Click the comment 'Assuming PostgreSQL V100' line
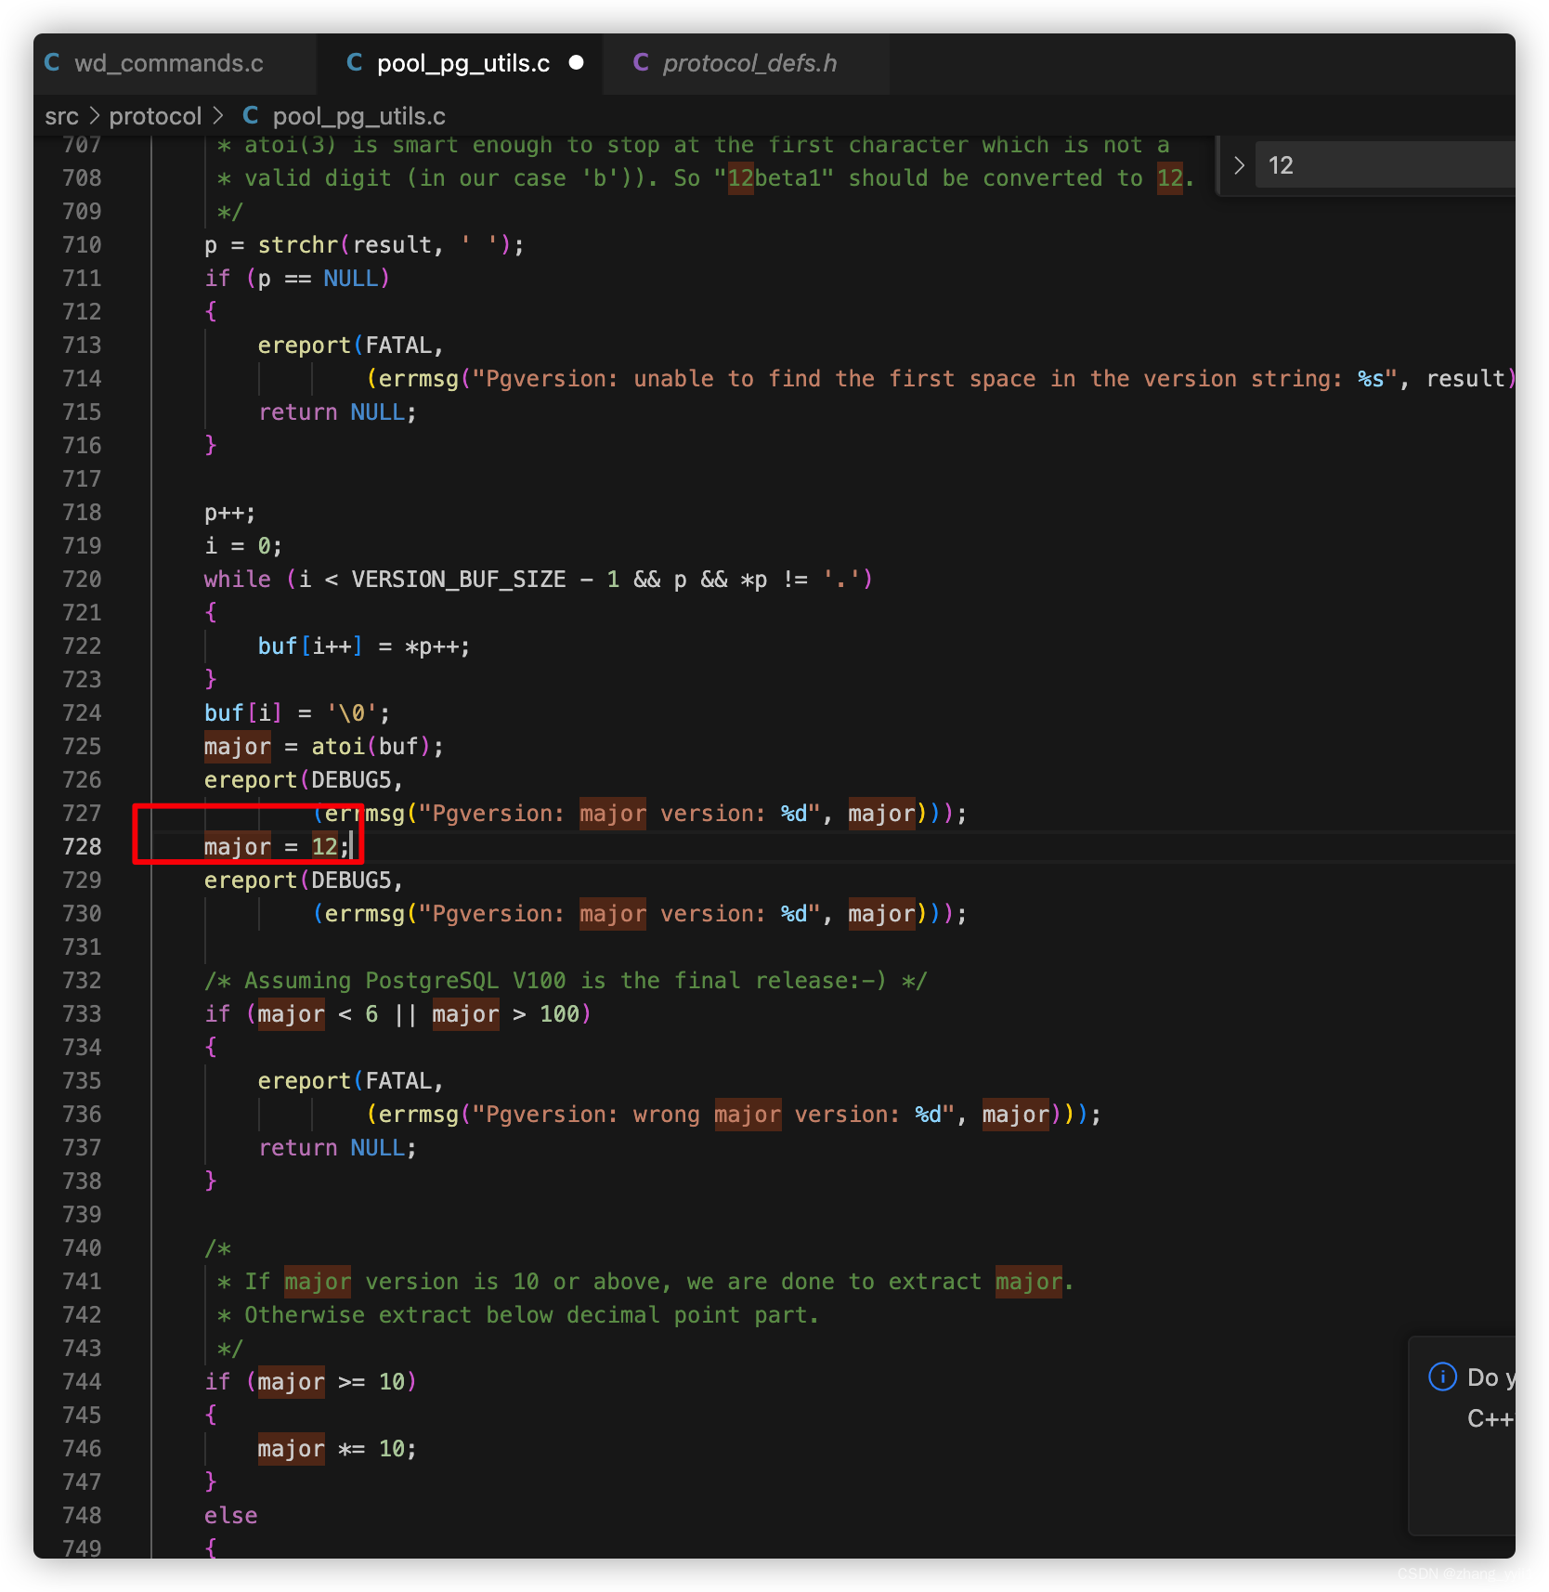This screenshot has height=1592, width=1549. pos(565,980)
